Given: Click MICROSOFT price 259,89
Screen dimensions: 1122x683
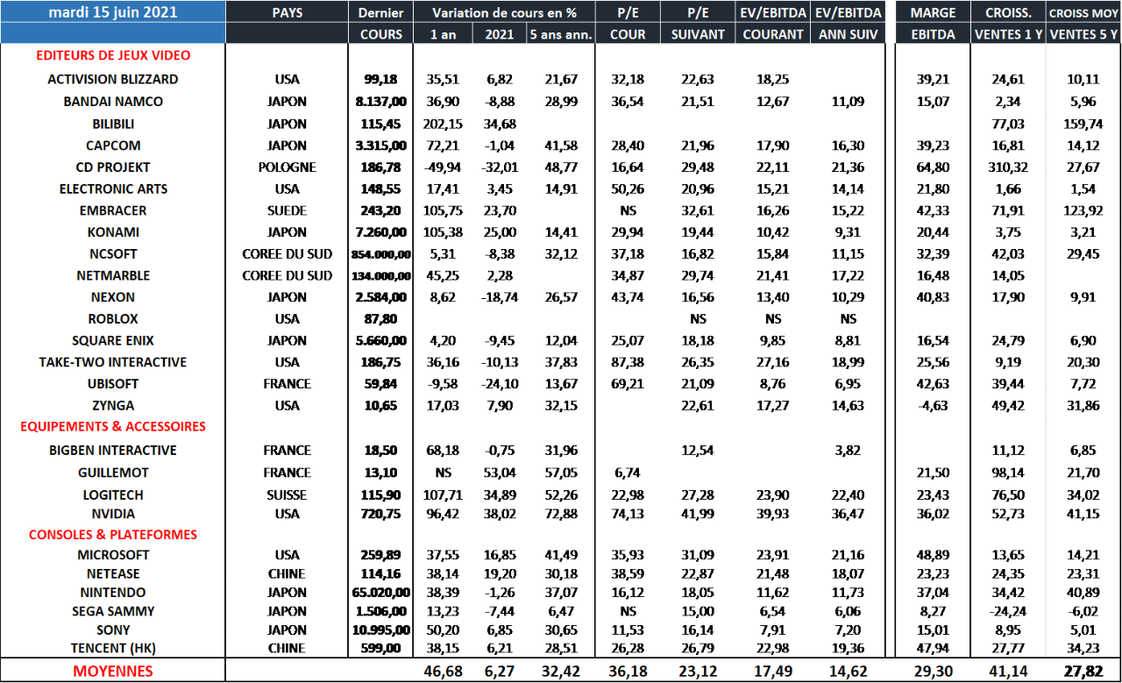Looking at the screenshot, I should (381, 555).
